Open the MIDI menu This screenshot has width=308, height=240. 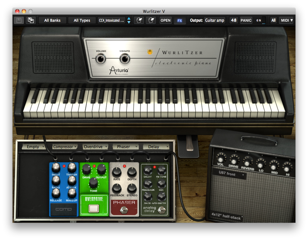[286, 20]
